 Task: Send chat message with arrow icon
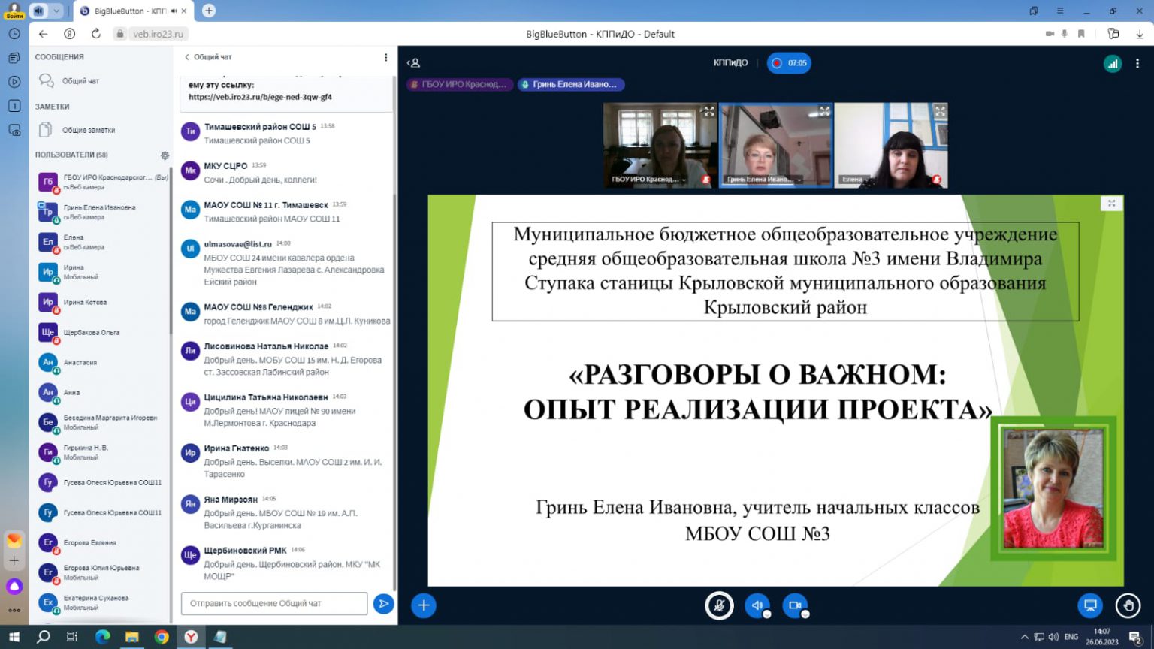(383, 603)
